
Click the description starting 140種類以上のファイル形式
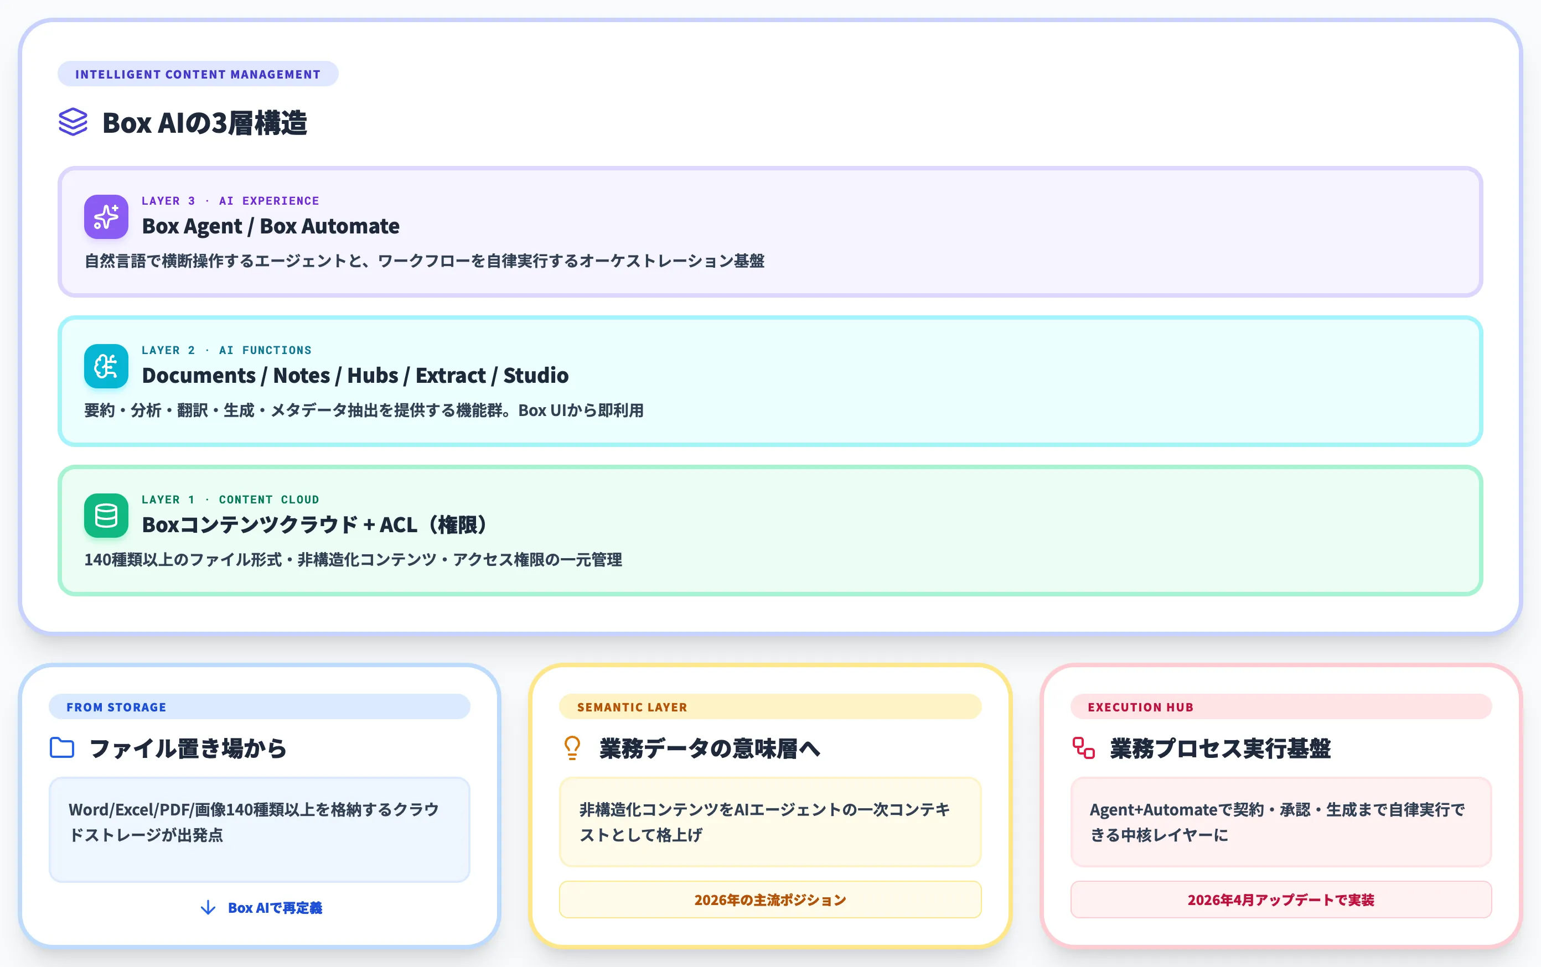(x=353, y=560)
